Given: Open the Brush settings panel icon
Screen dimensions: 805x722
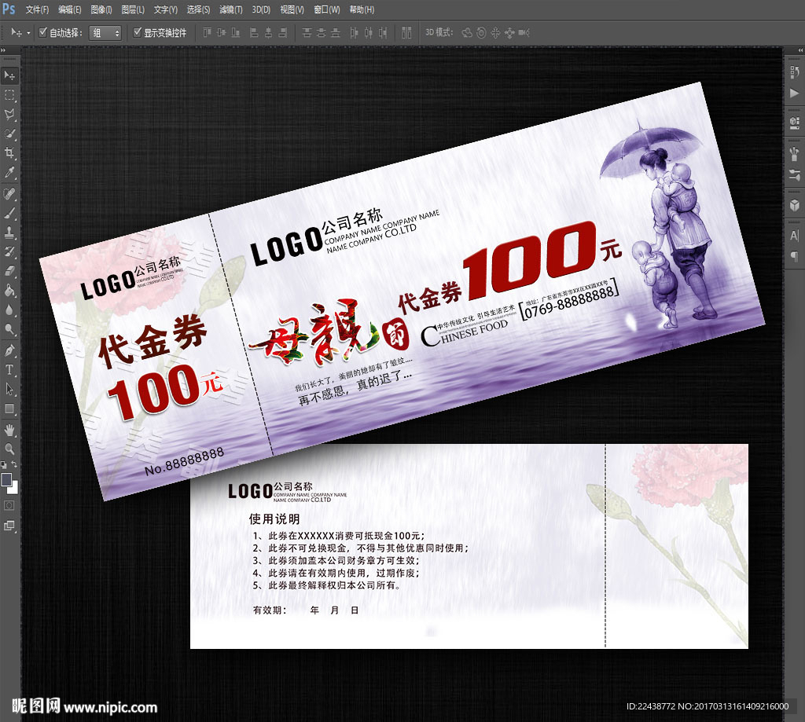Looking at the screenshot, I should [794, 175].
